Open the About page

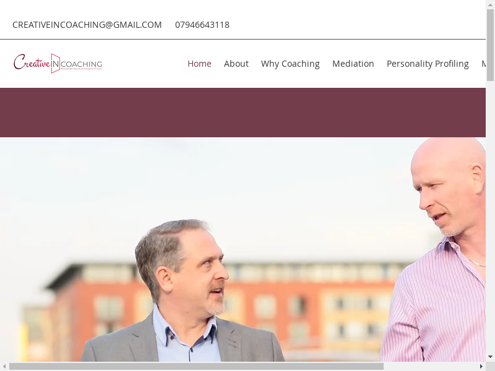[236, 64]
